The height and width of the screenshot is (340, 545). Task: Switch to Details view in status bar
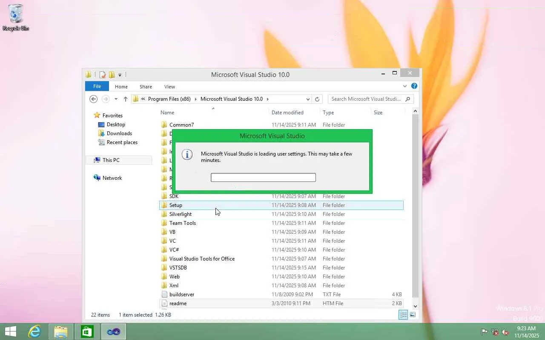(402, 314)
